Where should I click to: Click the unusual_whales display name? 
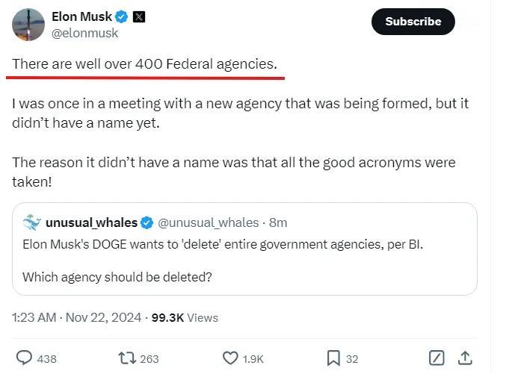coord(91,222)
